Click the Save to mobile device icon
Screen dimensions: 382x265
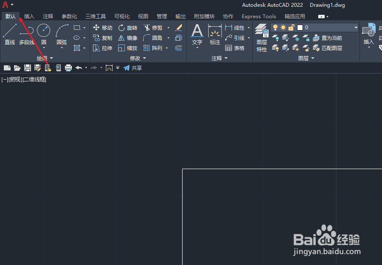click(58, 68)
